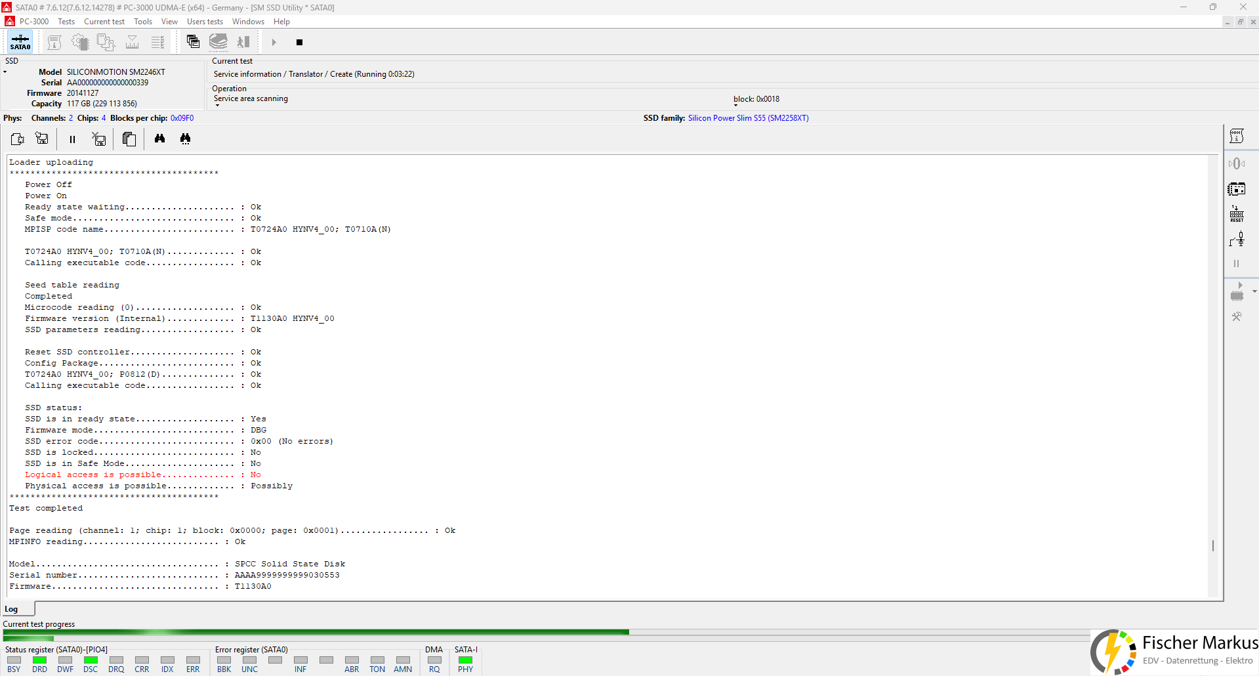Viewport: 1259px width, 676px height.
Task: Pause the log using pause icon
Action: click(x=72, y=139)
